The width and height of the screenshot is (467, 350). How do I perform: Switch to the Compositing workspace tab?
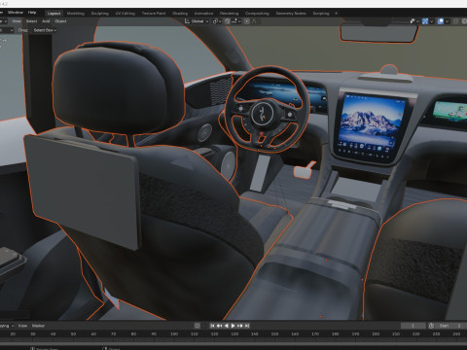[x=257, y=14]
